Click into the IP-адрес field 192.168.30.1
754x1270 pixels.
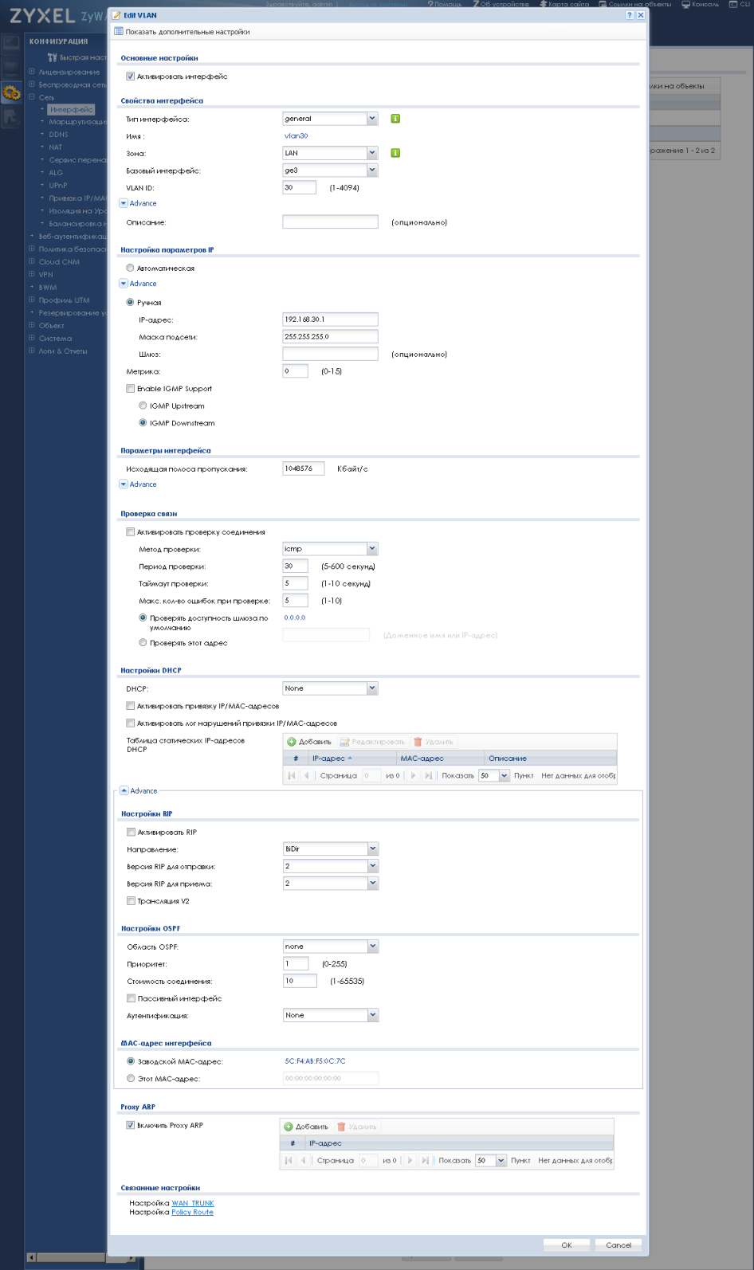click(x=330, y=319)
